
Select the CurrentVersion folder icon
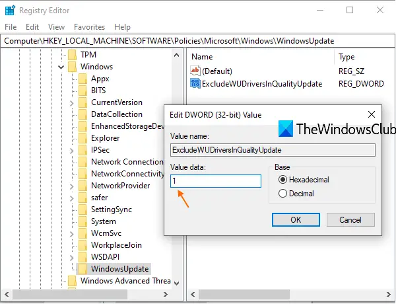tap(83, 102)
